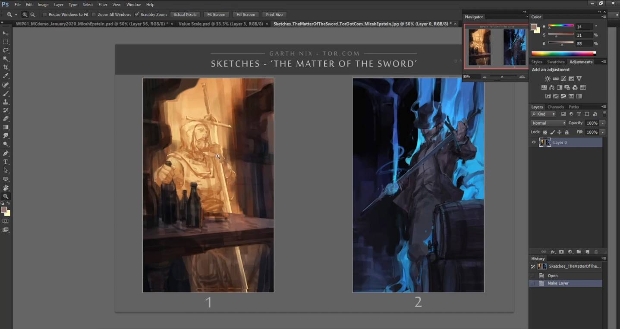Add a Curves adjustment
The image size is (620, 329).
pyautogui.click(x=563, y=78)
